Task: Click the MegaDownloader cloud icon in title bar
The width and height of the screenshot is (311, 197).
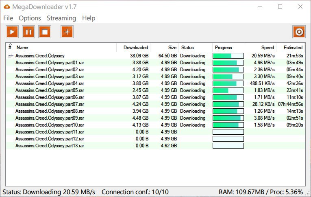Action: [7, 7]
